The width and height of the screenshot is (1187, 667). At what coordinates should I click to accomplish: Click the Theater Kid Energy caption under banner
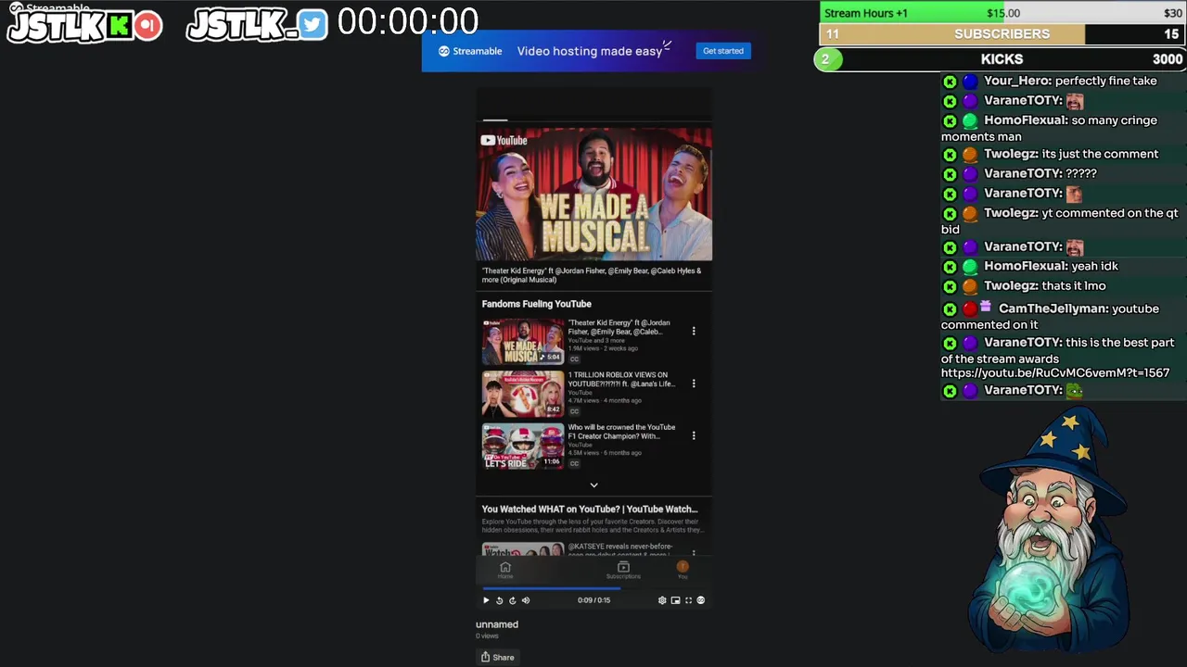(x=592, y=275)
